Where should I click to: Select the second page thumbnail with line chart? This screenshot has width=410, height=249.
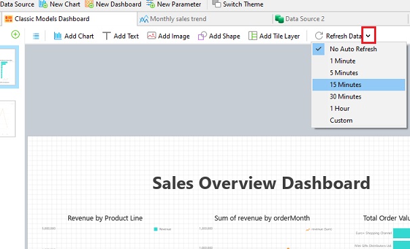coord(7,119)
